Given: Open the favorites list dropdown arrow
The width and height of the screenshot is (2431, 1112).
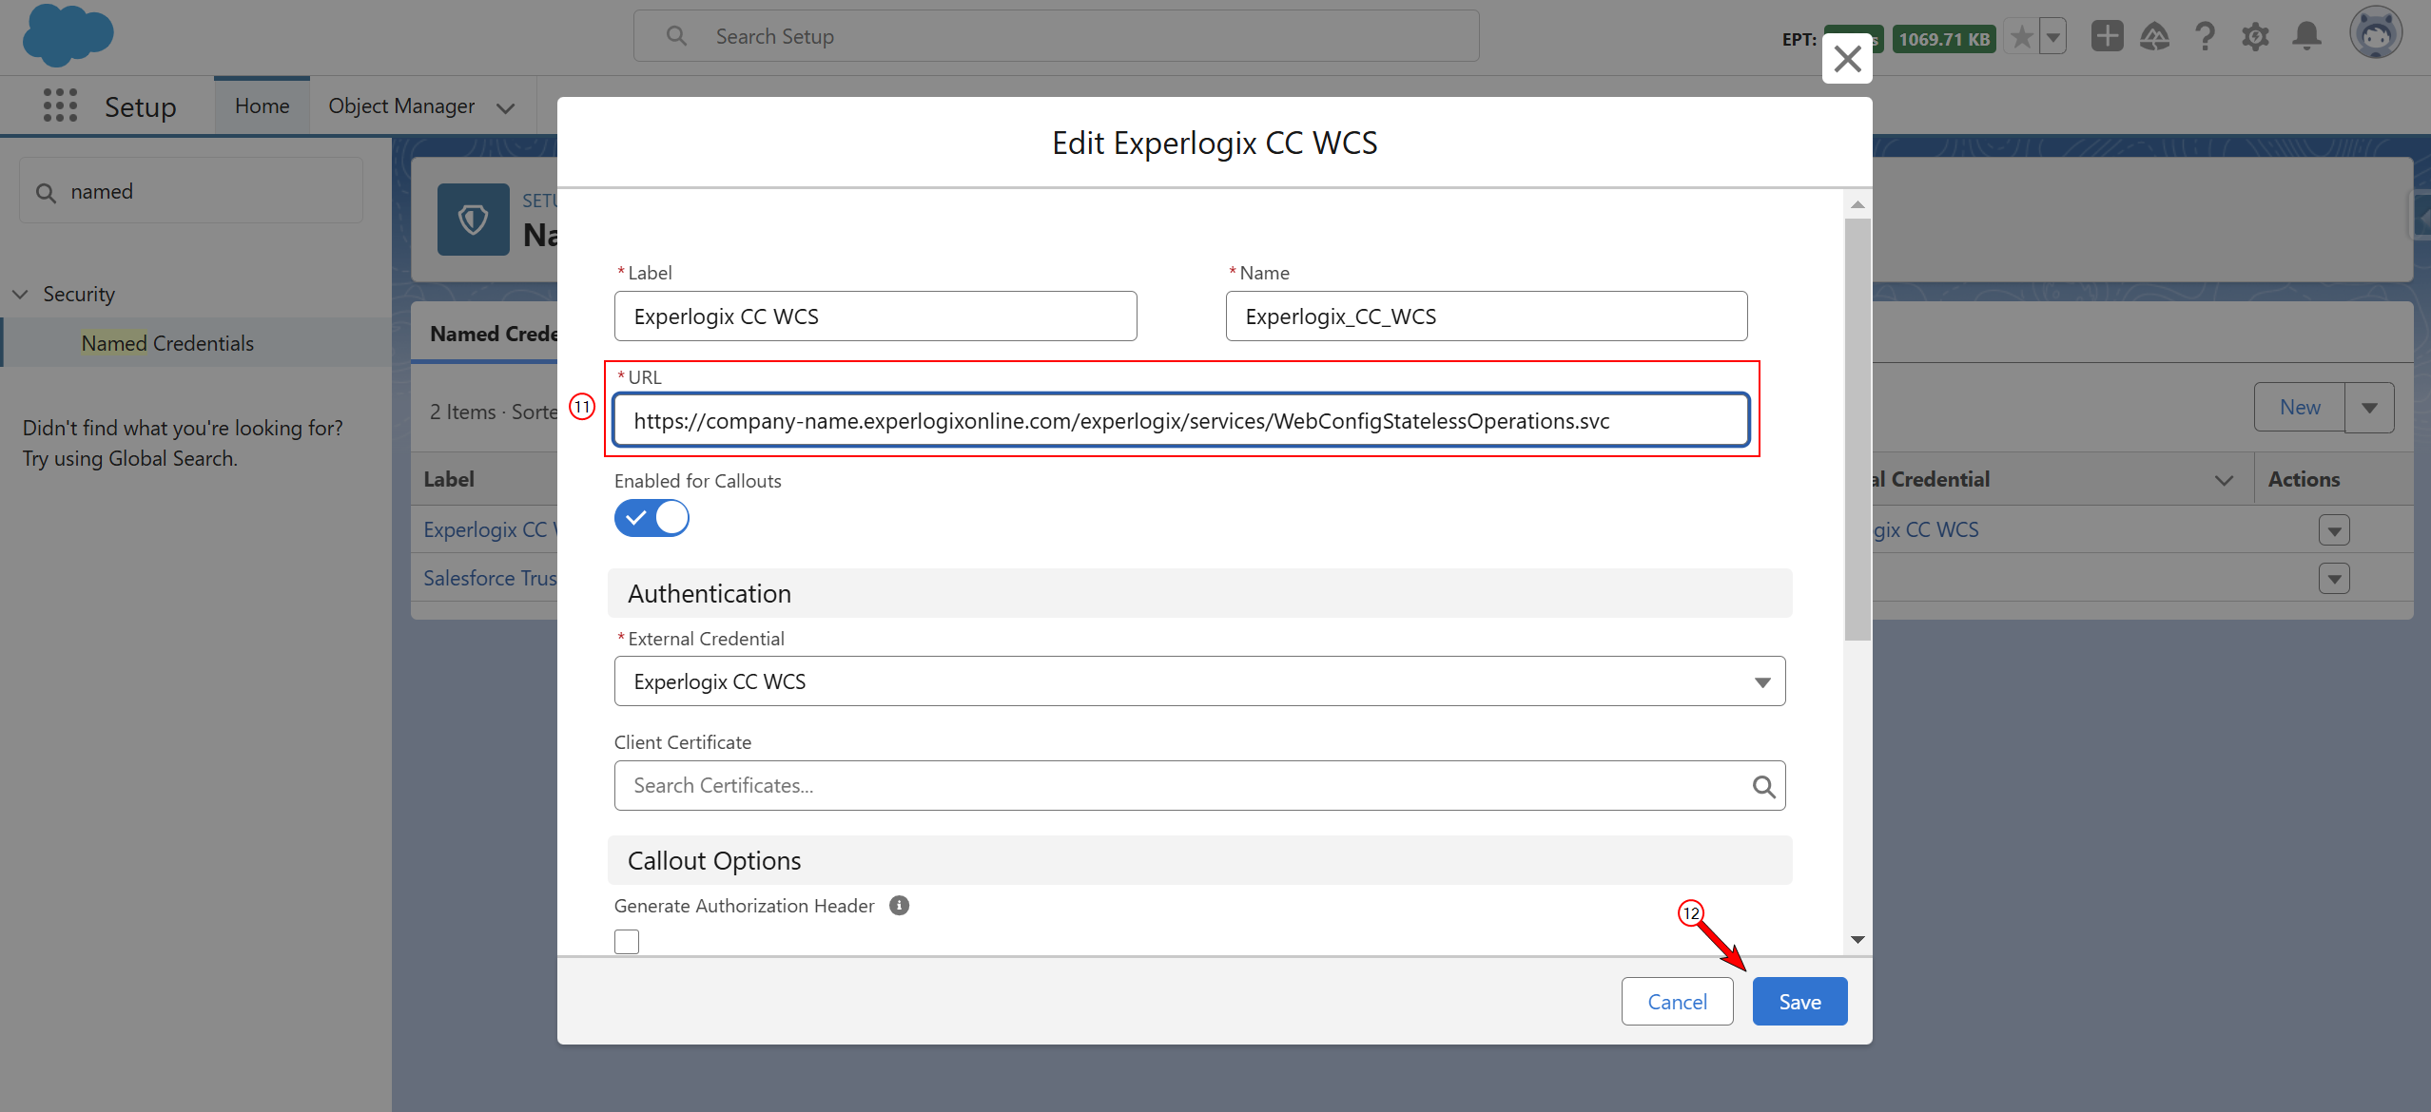Looking at the screenshot, I should [2053, 38].
